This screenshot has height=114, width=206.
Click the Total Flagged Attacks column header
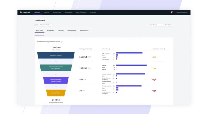pos(84,49)
